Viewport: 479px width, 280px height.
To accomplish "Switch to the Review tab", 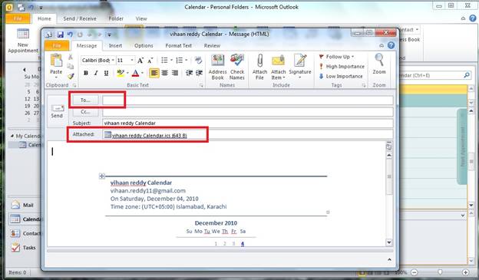I will (x=212, y=45).
